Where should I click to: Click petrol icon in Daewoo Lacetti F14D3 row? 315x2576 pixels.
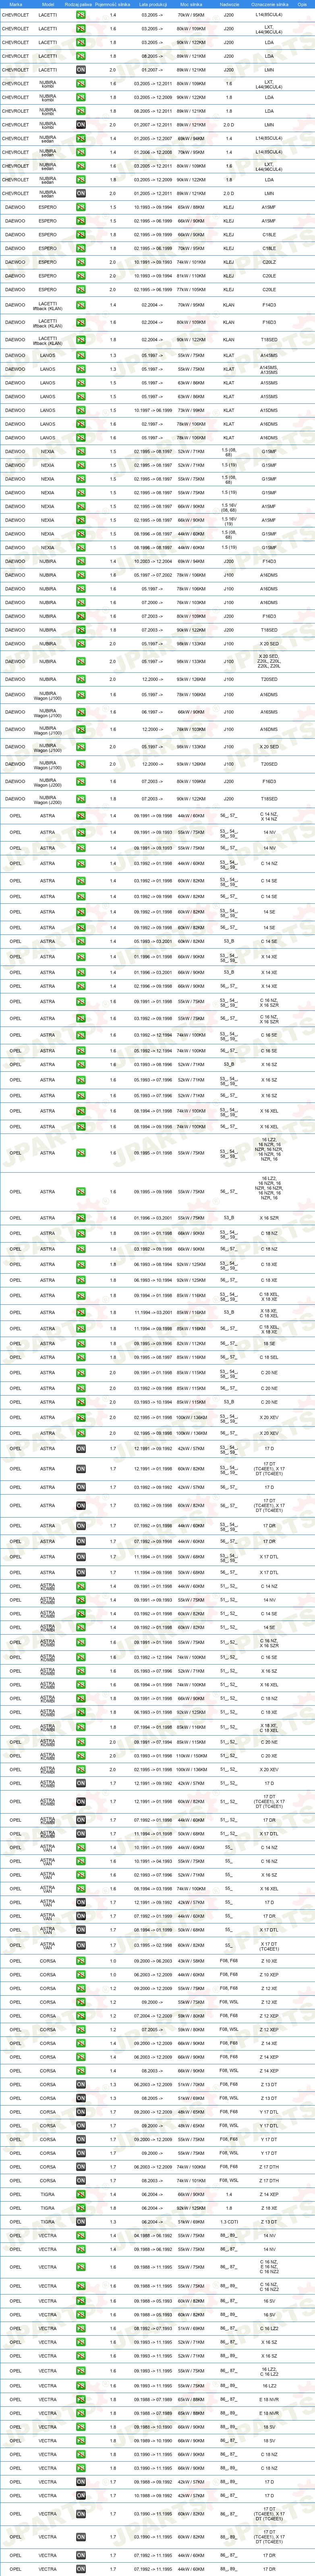[x=81, y=305]
